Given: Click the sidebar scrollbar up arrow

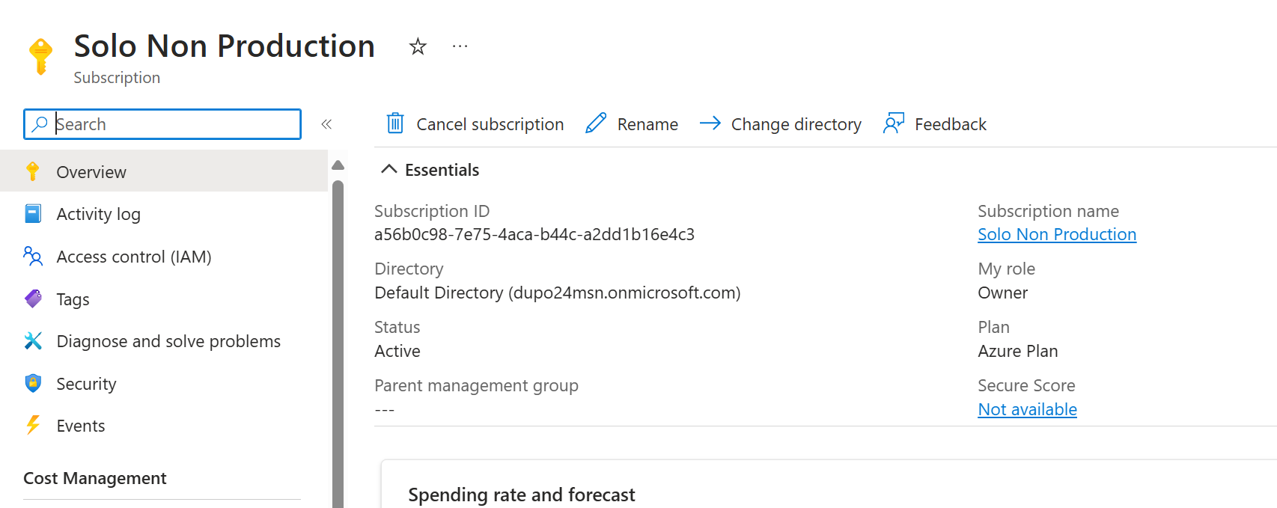Looking at the screenshot, I should [x=338, y=165].
